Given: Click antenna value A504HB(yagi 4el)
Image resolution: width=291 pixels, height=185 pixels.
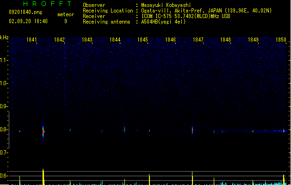Looking at the screenshot, I should tap(163, 22).
